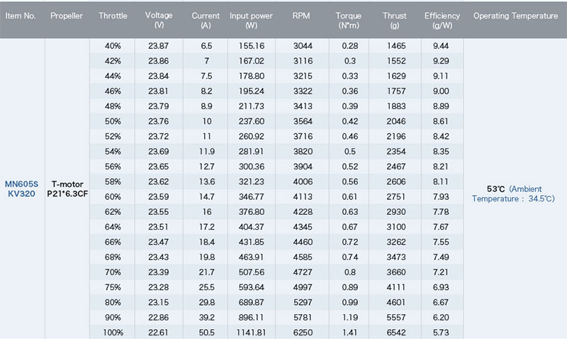The width and height of the screenshot is (567, 339).
Task: Pick the Operating Temperature header
Action: pyautogui.click(x=515, y=16)
